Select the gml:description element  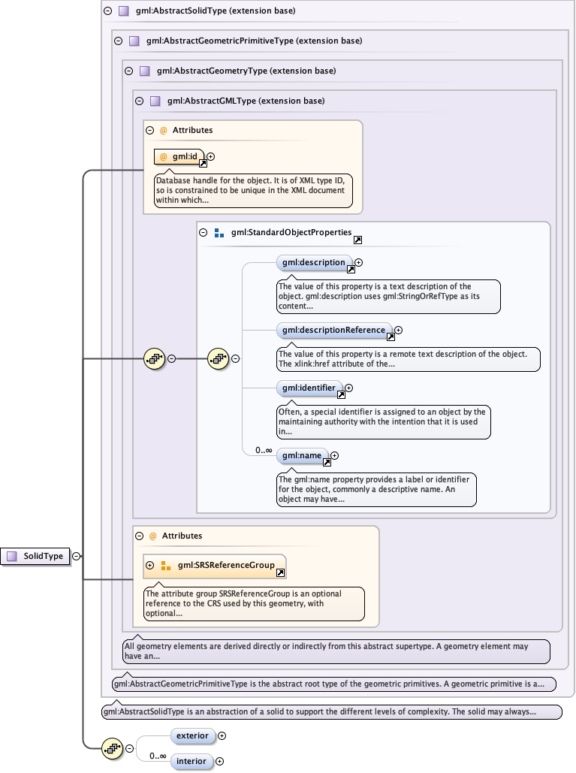(314, 263)
